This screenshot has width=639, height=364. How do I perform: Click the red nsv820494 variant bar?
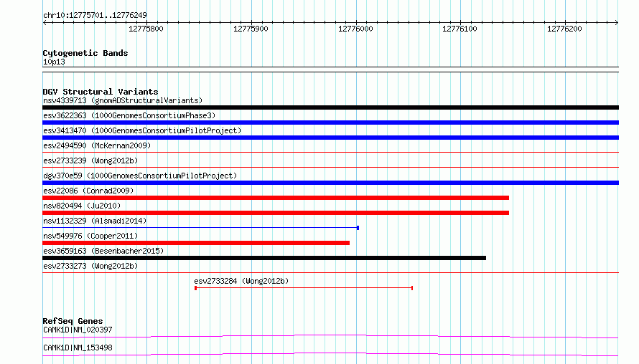click(276, 213)
